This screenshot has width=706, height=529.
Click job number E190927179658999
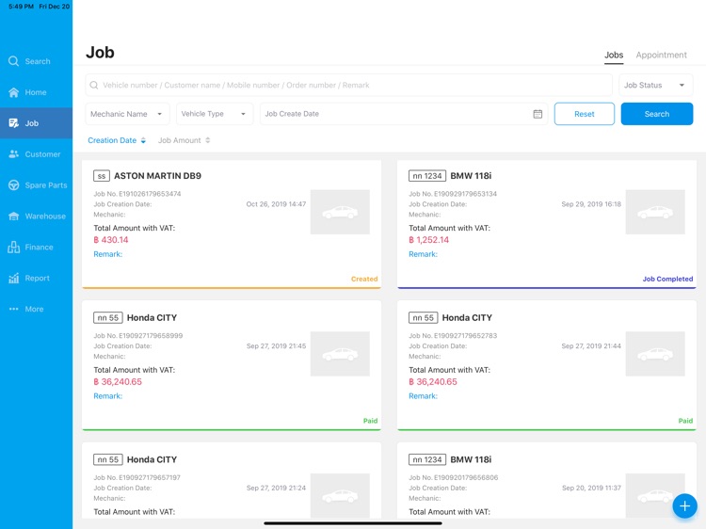click(151, 335)
